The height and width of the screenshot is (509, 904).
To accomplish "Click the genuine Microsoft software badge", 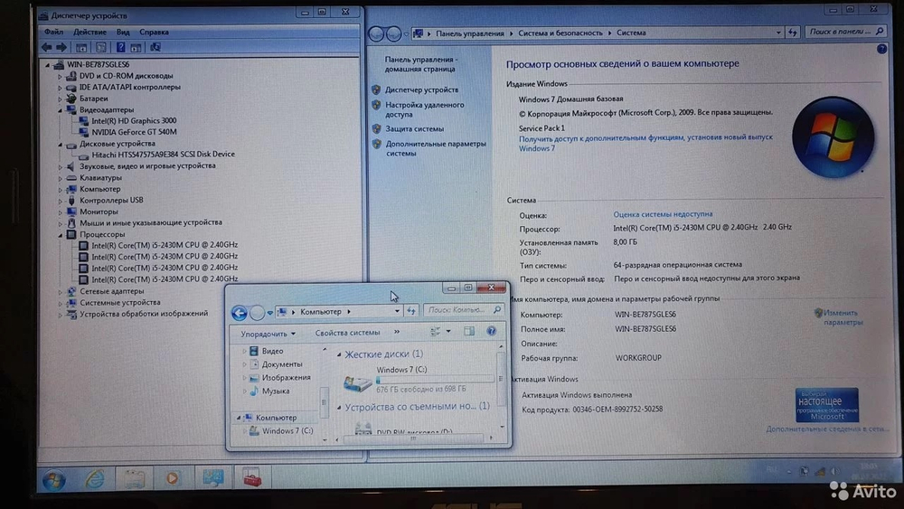I will pos(827,405).
